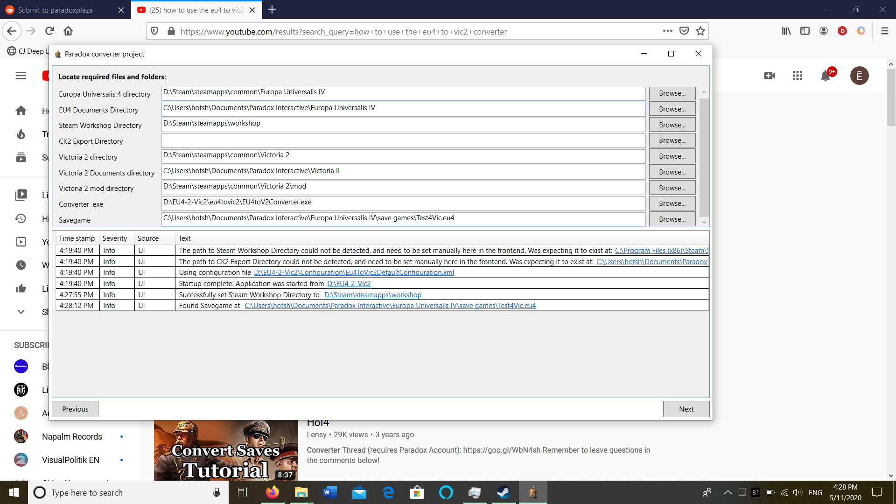Open VisualPolitik EN subscription
The width and height of the screenshot is (896, 504).
70,460
